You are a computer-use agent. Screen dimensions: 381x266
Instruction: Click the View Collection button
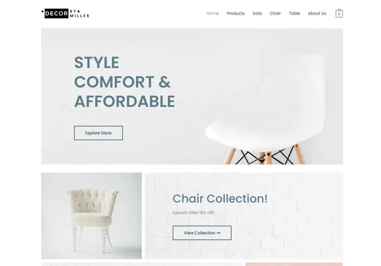tap(202, 233)
